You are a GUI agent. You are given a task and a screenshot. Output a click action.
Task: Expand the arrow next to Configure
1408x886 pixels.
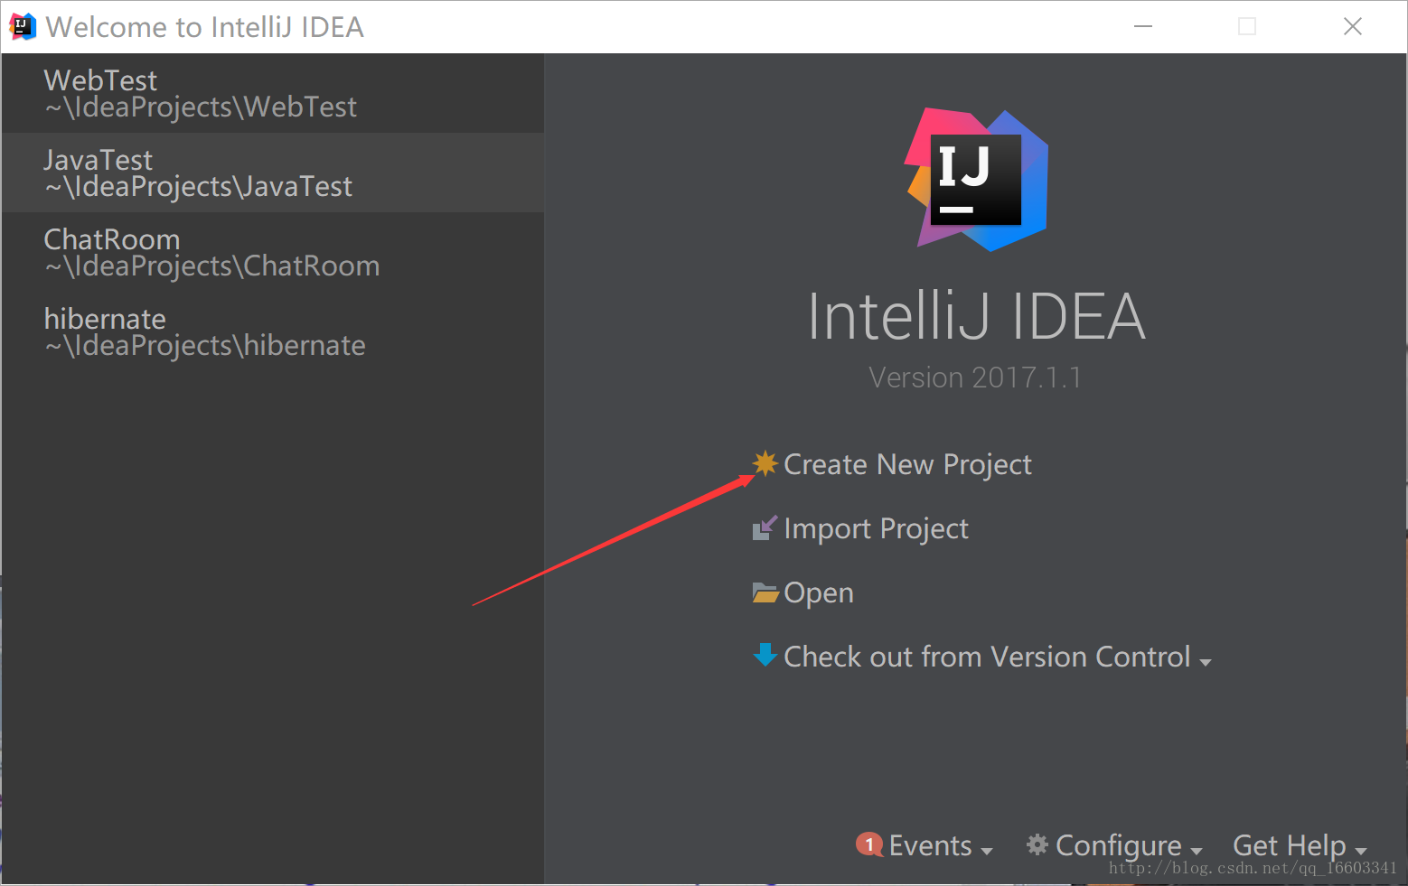point(1197,851)
